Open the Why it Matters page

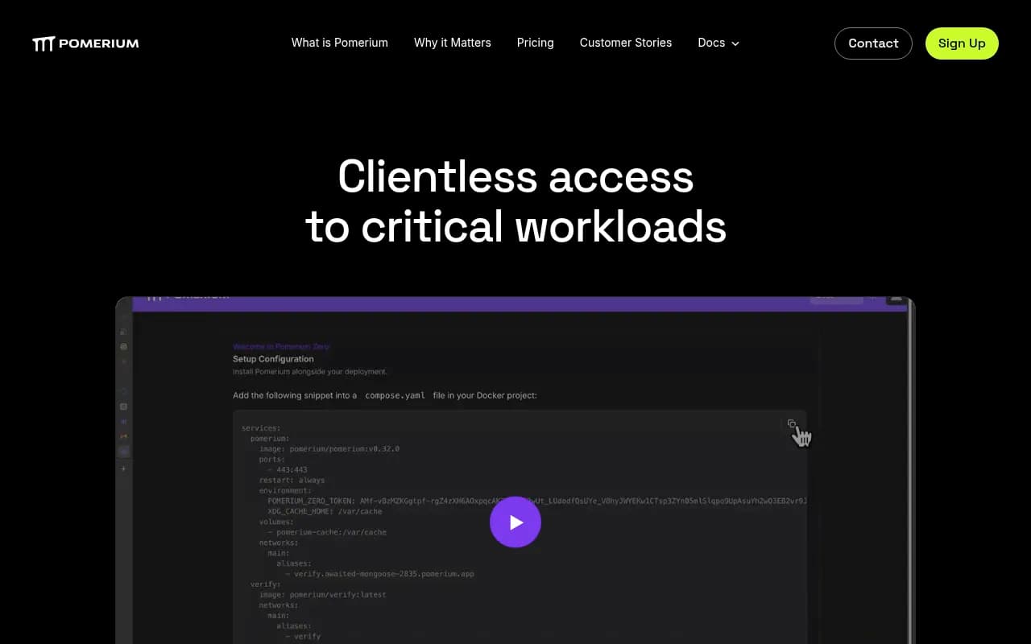click(x=453, y=43)
